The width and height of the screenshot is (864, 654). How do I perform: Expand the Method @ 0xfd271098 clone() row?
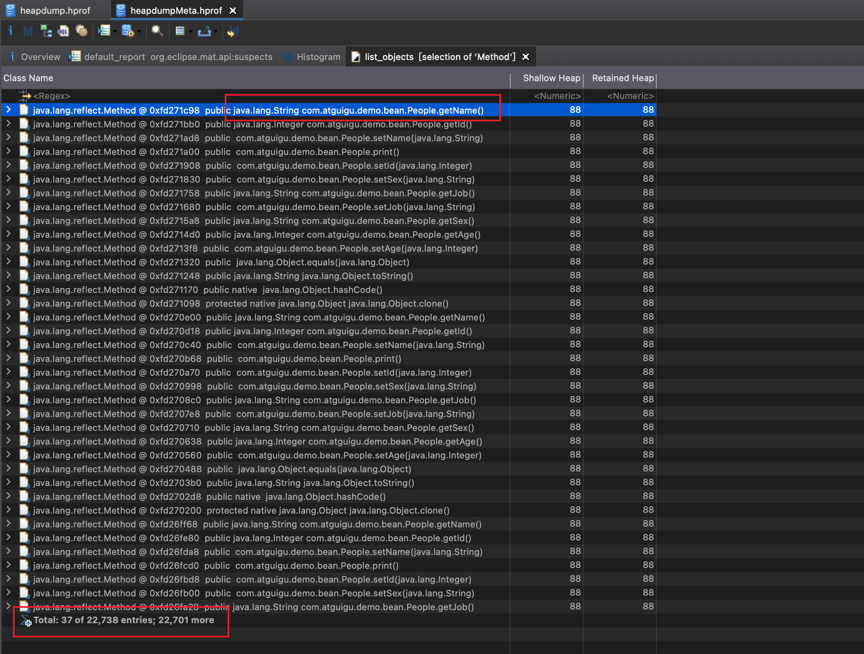coord(9,303)
